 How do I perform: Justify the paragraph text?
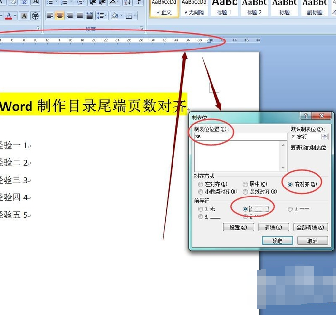click(79, 15)
